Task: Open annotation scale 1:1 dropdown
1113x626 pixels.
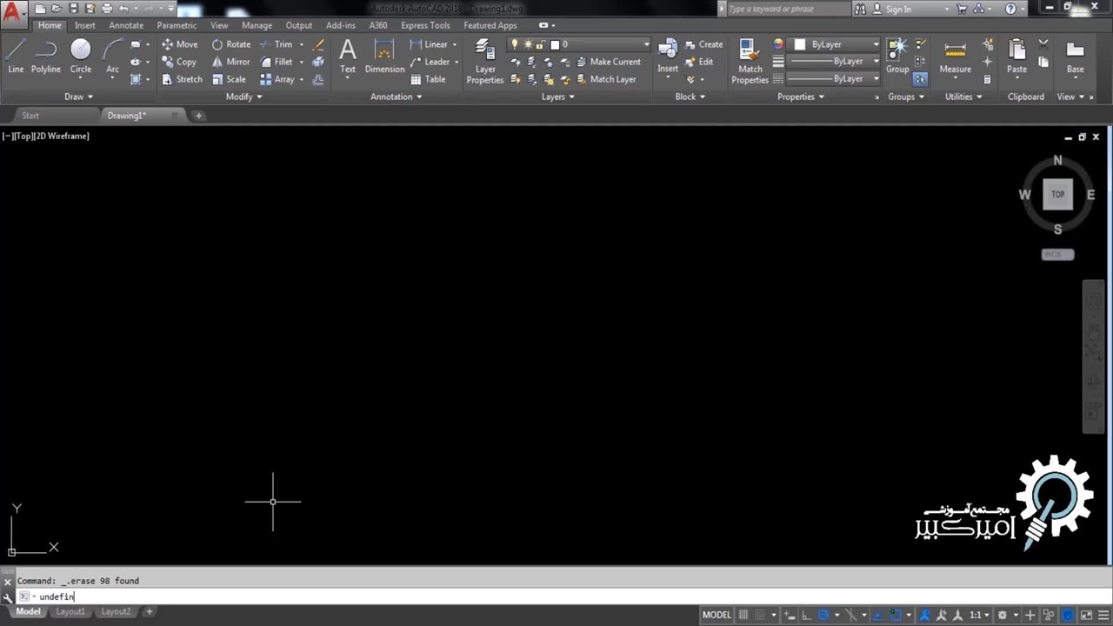Action: click(x=980, y=615)
